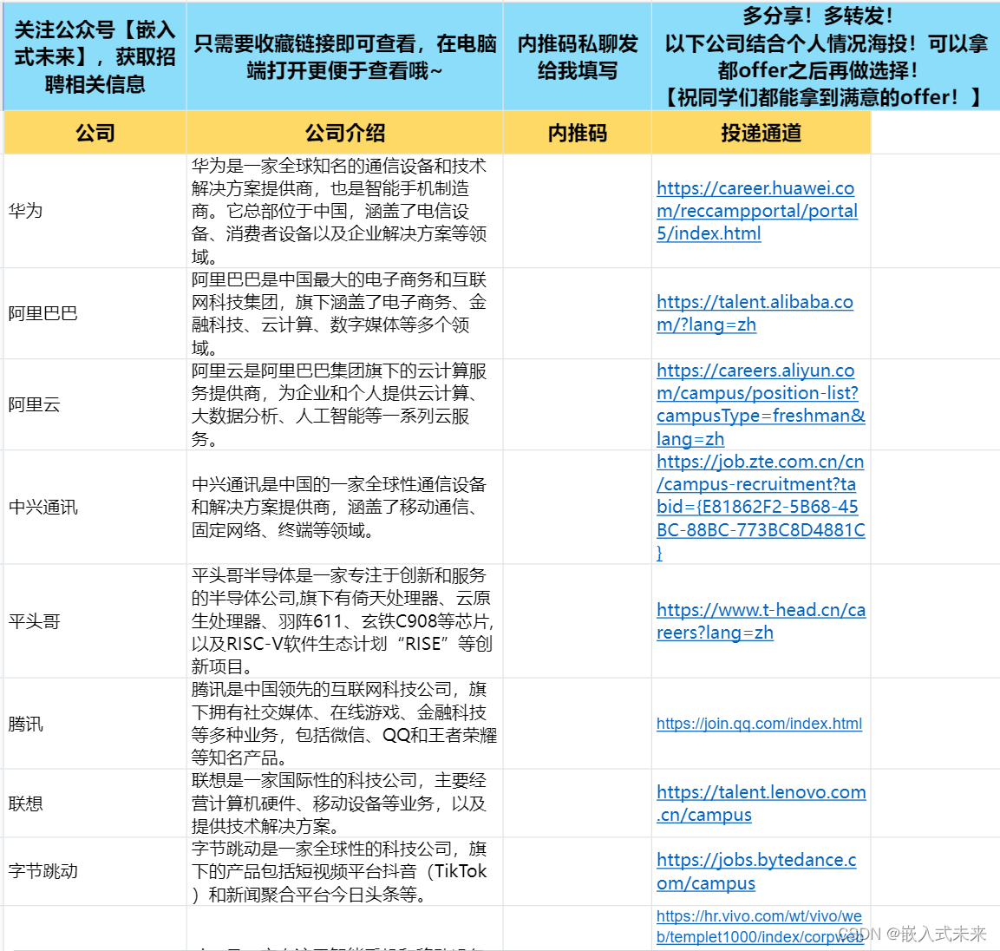1000x951 pixels.
Task: Open the jobs.bytedance.com campus link
Action: point(756,871)
